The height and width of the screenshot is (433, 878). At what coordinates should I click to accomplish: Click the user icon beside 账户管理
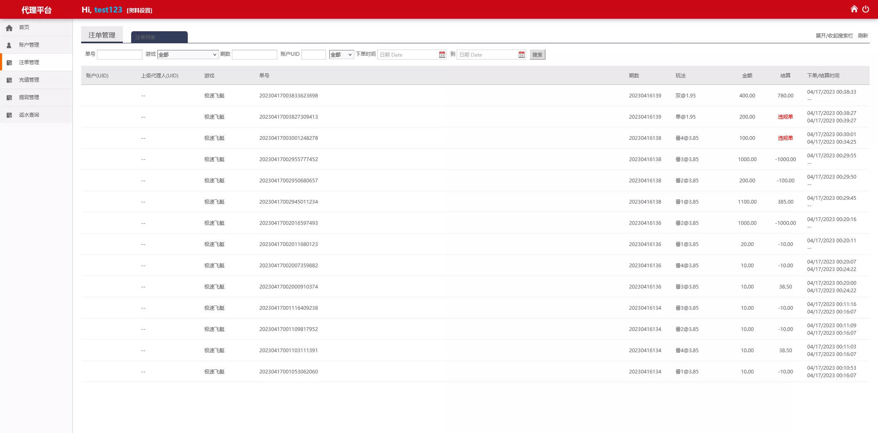tap(9, 45)
